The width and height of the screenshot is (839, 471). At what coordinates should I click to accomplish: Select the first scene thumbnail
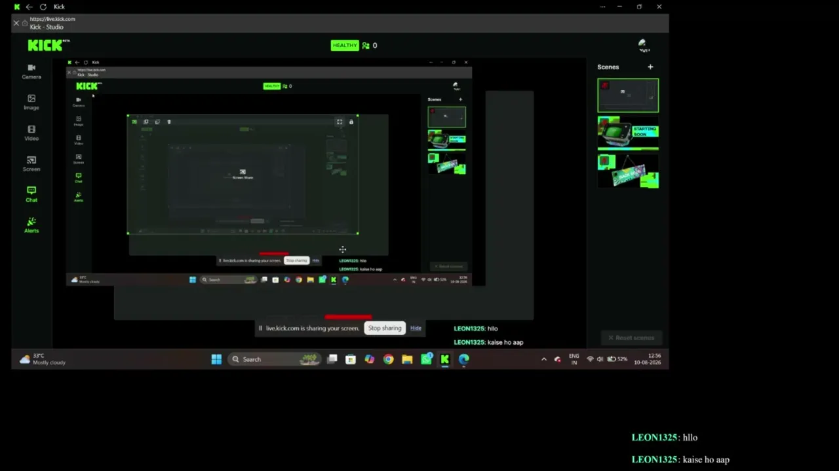tap(628, 96)
